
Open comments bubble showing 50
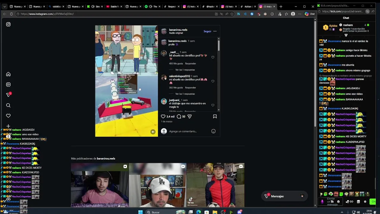click(x=179, y=117)
